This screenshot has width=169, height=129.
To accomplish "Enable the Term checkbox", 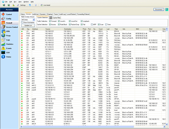I will tap(106, 25).
